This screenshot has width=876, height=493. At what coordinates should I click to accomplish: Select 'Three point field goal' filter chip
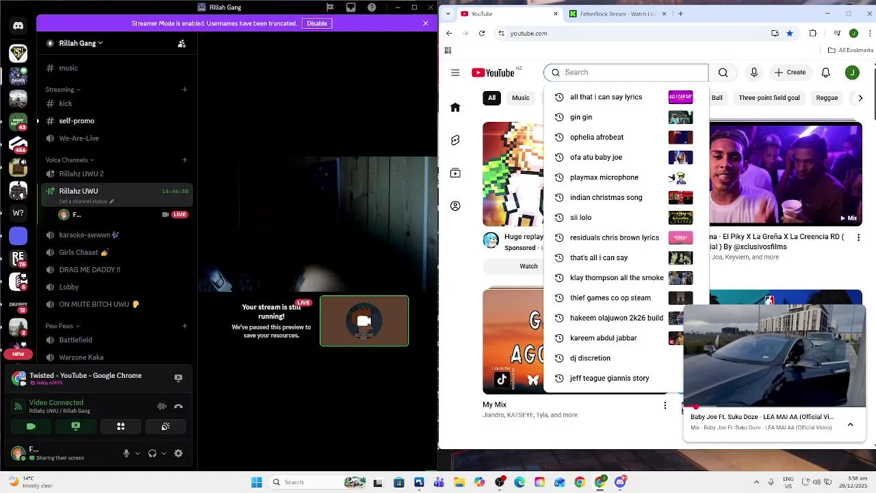pos(769,98)
